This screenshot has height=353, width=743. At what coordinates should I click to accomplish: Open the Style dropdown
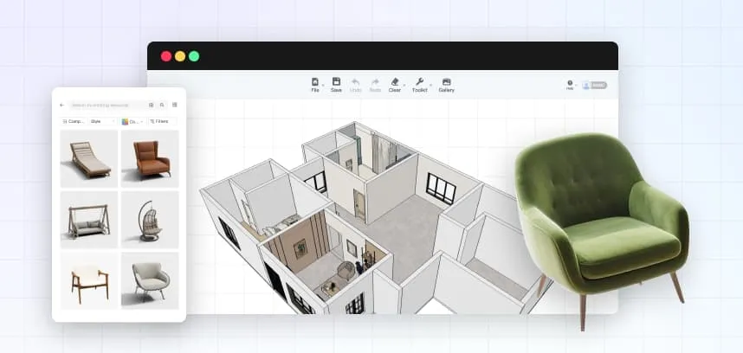(103, 122)
